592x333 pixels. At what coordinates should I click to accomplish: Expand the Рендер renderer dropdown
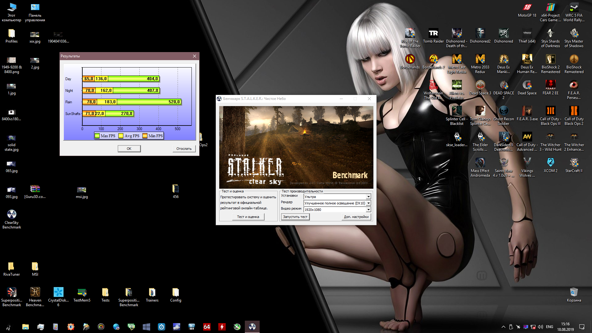(x=368, y=203)
